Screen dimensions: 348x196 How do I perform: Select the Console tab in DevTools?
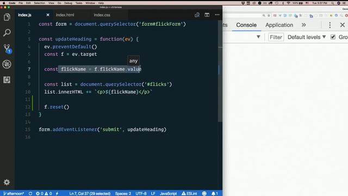click(x=246, y=25)
